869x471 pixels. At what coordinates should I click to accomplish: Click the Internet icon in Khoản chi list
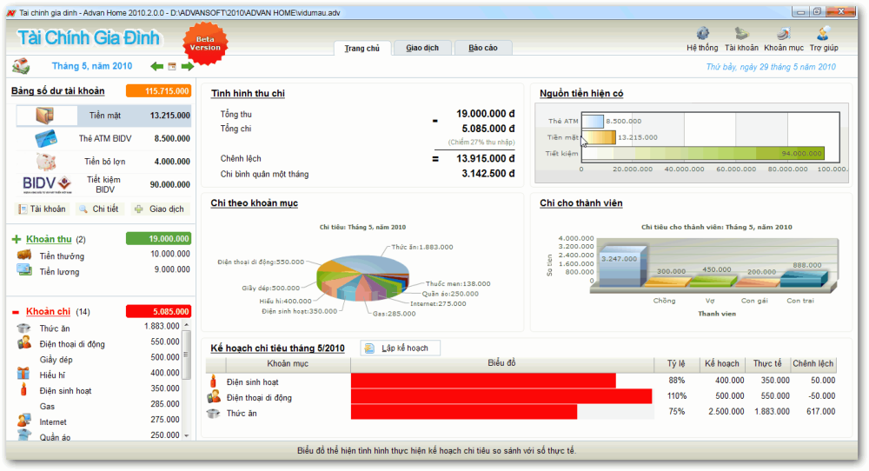(x=23, y=421)
